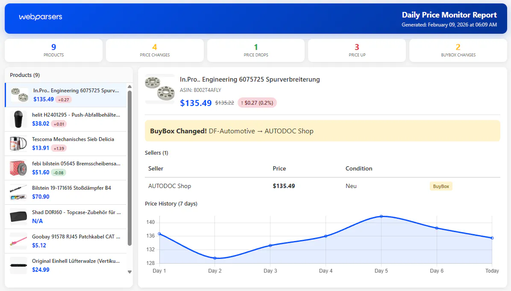Viewport: 511px width, 291px height.
Task: Click the Day 4 data point on chart
Action: pos(326,236)
